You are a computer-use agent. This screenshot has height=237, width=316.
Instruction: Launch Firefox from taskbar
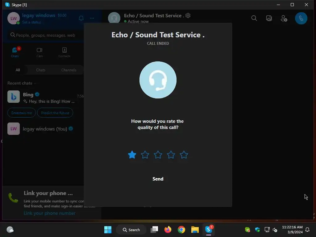pos(168,230)
